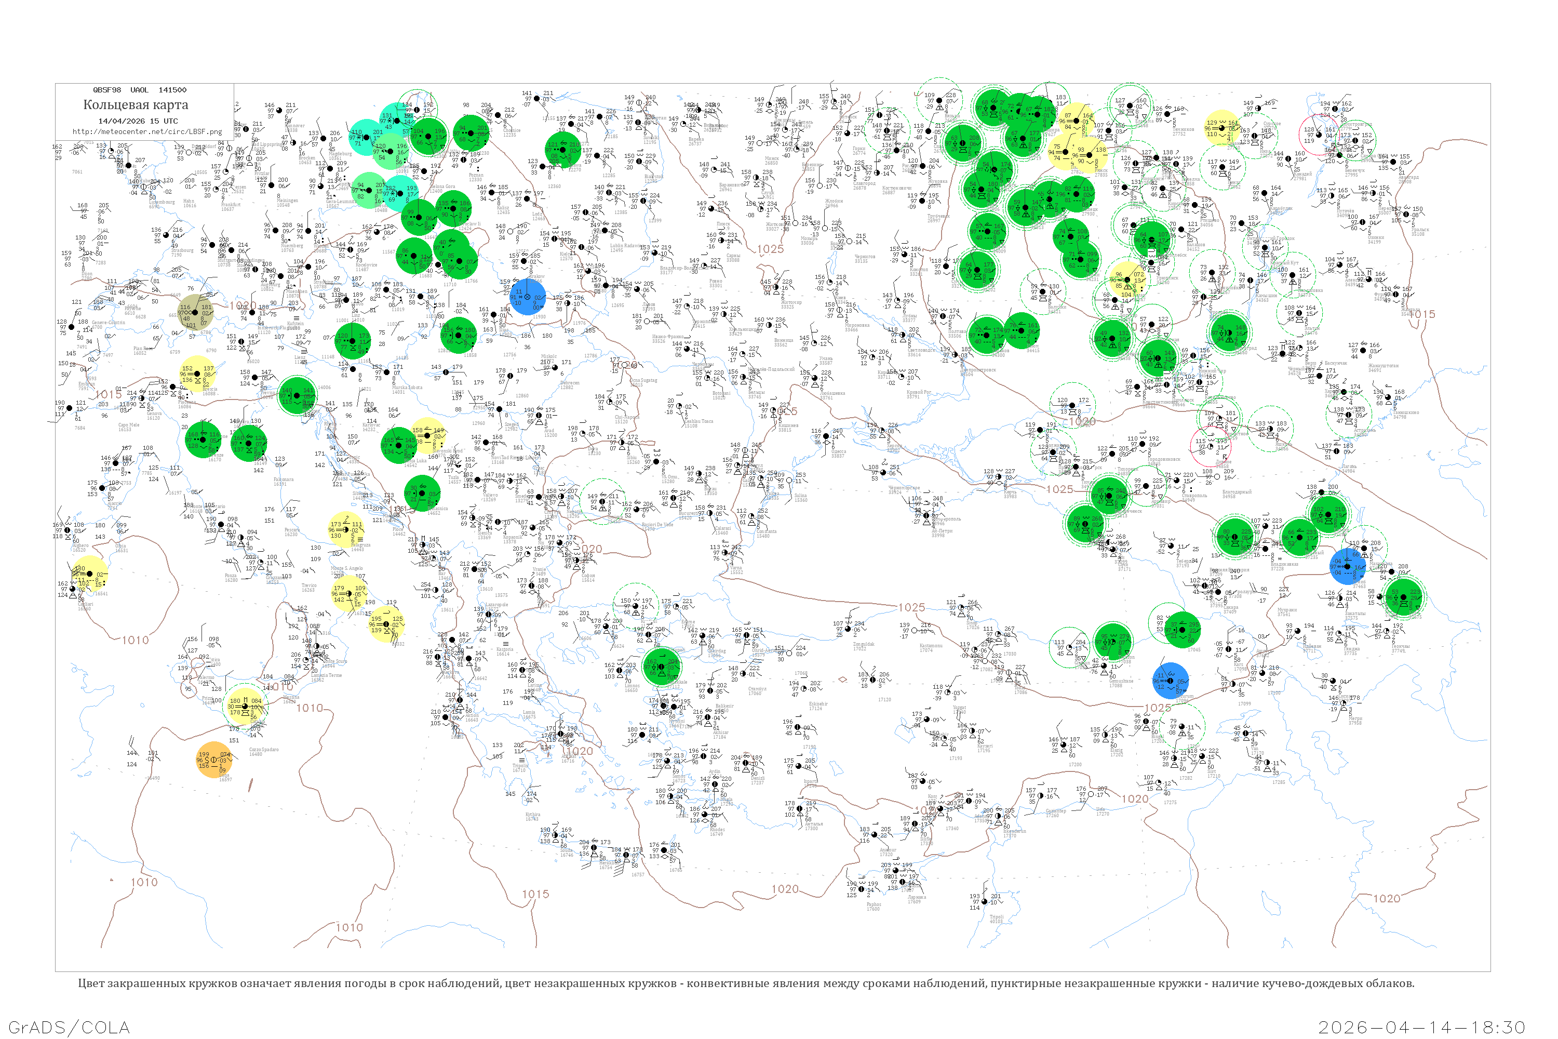
Task: Click the 2026-04-14-18:30 timestamp
Action: tap(1421, 1027)
